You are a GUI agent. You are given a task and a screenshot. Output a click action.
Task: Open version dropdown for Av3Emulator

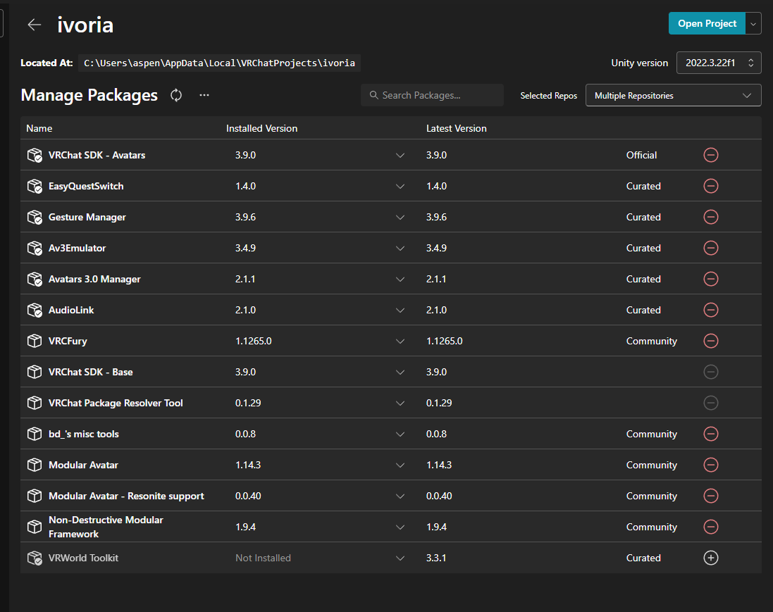[400, 249]
